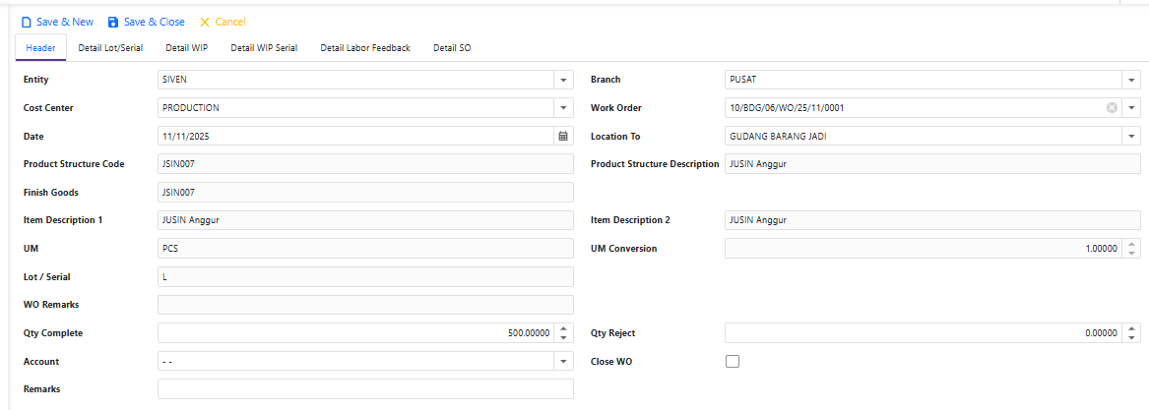Switch to the Detail Labor Feedback tab
The image size is (1149, 410).
(365, 47)
